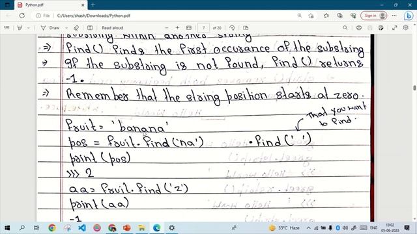Open the Windows Start menu
The image size is (417, 234).
tap(7, 227)
